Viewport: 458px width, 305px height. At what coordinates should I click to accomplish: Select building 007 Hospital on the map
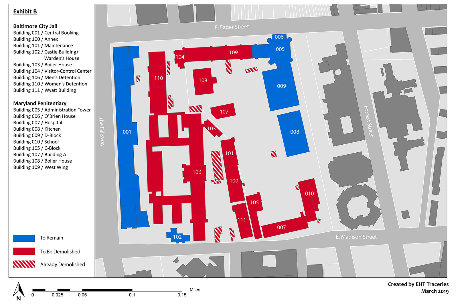coord(281,228)
